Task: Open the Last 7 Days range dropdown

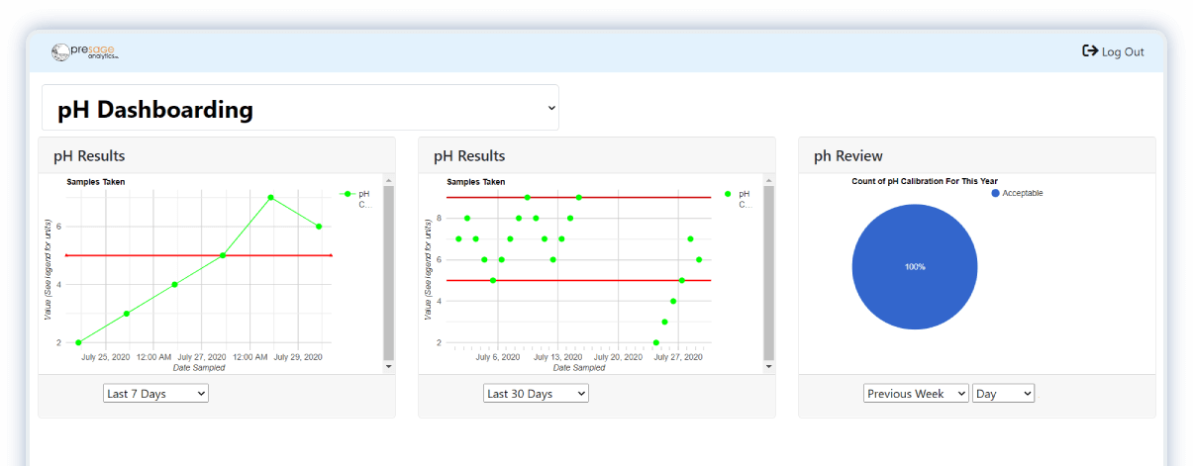Action: (x=155, y=394)
